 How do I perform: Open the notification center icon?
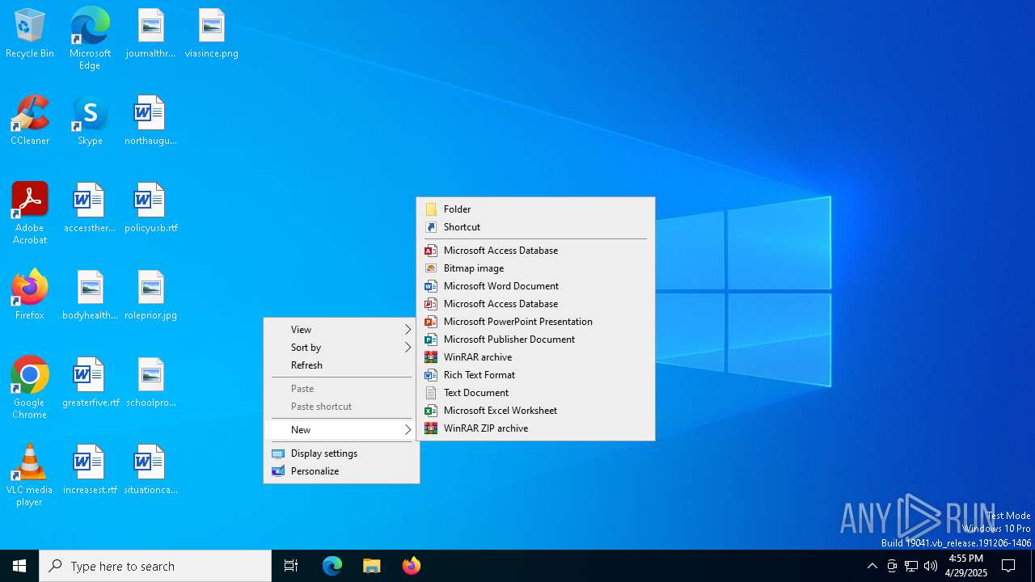(x=1008, y=566)
